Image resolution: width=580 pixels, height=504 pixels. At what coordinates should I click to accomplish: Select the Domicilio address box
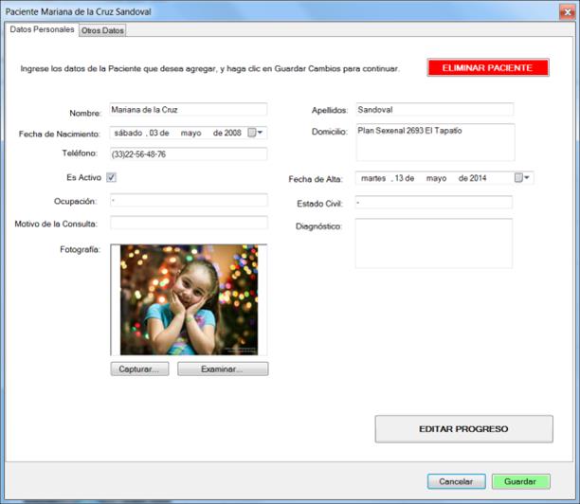[434, 142]
